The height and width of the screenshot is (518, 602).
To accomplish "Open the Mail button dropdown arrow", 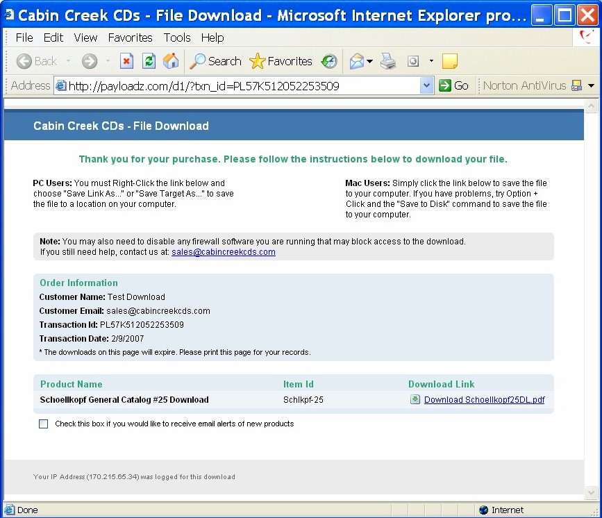I will (x=369, y=61).
